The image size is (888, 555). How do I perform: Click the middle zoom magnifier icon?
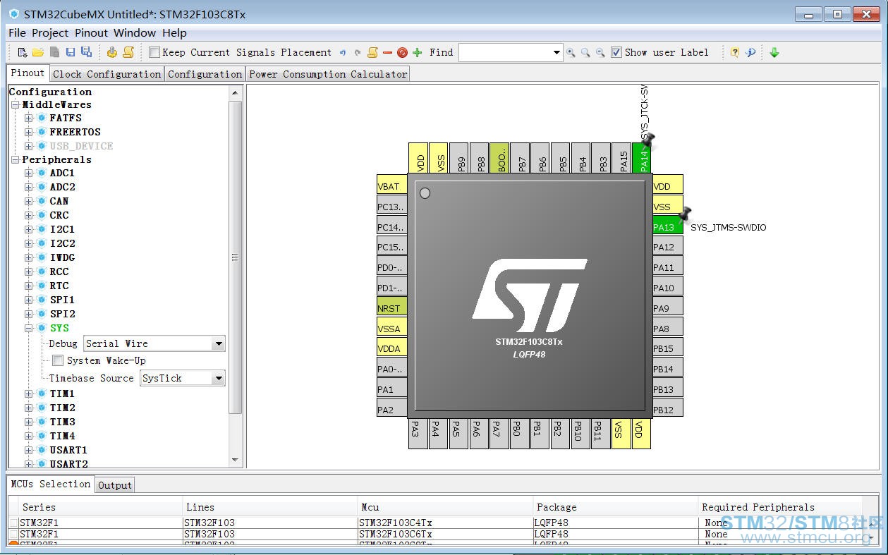pos(585,53)
